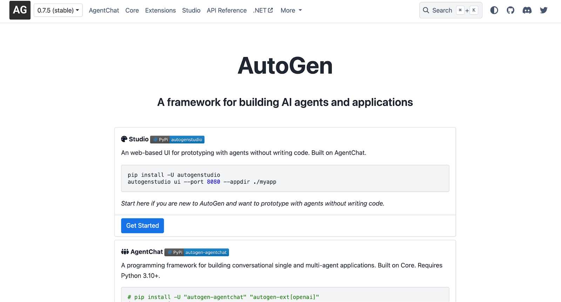Open the Discord icon link
This screenshot has height=302, width=561.
pos(527,10)
